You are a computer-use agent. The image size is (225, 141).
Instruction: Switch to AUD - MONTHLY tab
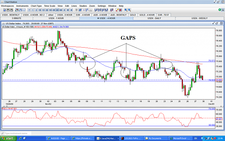(118, 15)
